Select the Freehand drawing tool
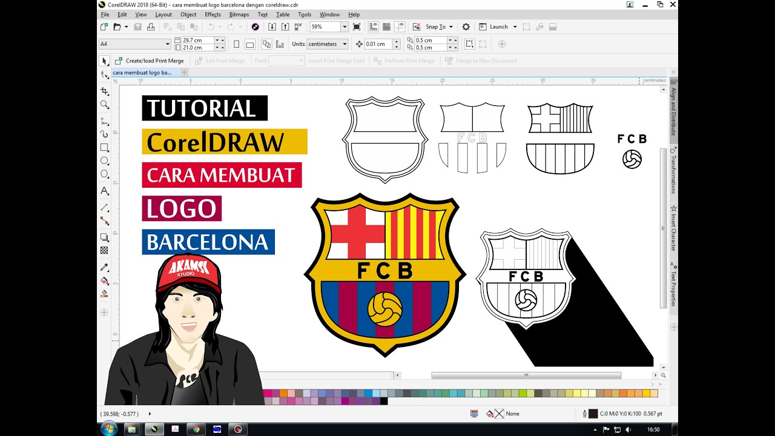Screen dimensions: 775x436 click(x=104, y=121)
